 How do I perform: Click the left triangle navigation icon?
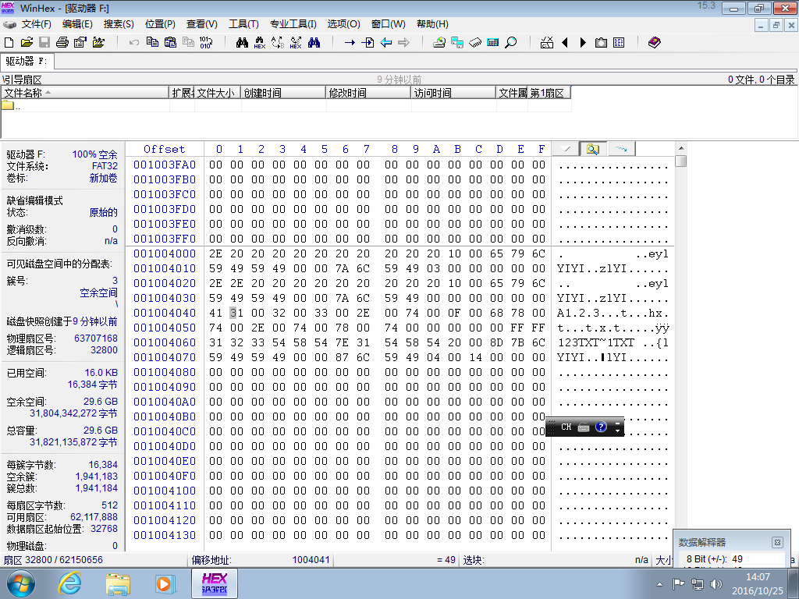pyautogui.click(x=565, y=42)
